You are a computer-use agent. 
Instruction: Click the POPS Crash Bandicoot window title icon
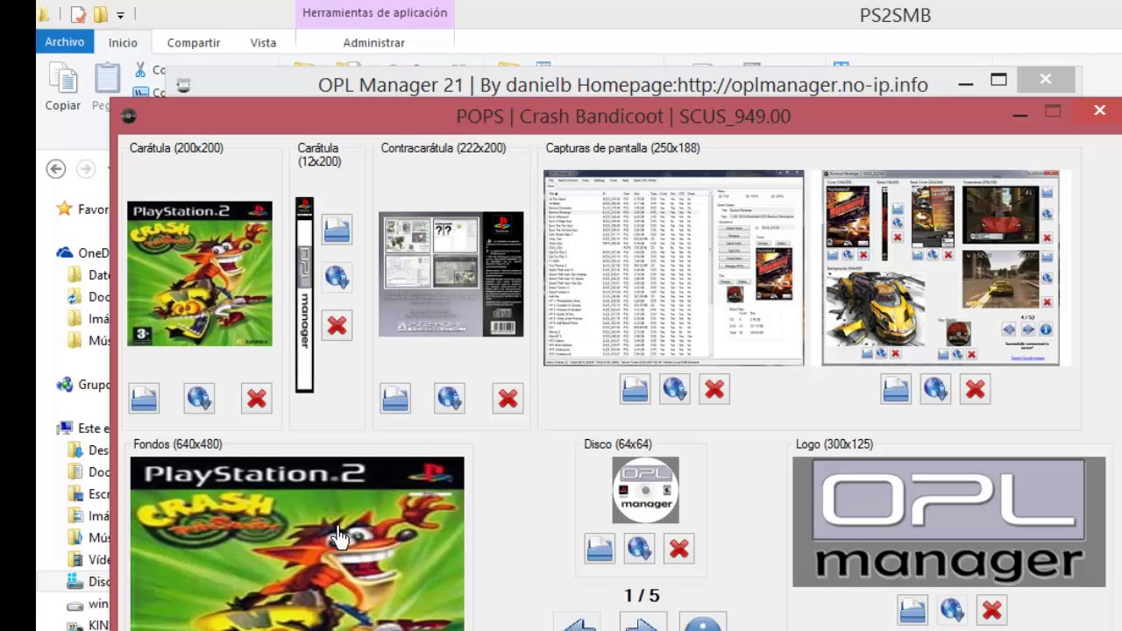pyautogui.click(x=128, y=116)
